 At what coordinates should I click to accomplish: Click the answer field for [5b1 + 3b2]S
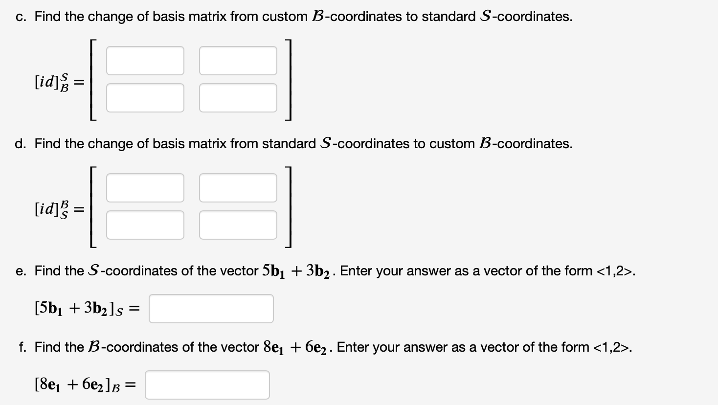211,308
